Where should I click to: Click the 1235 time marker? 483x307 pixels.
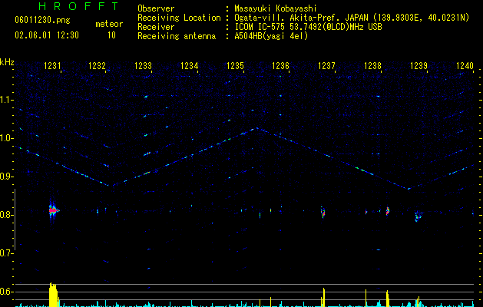click(235, 66)
